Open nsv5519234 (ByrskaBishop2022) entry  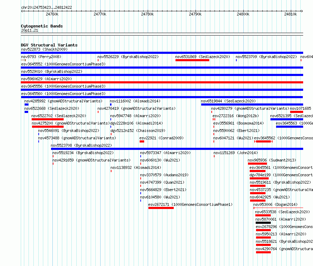click(83, 153)
